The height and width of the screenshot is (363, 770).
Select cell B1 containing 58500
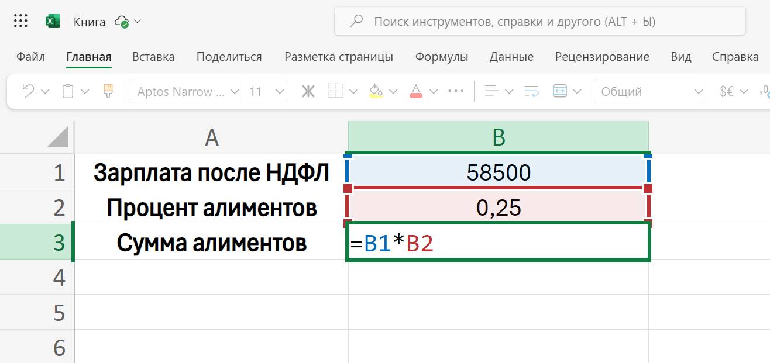(497, 172)
